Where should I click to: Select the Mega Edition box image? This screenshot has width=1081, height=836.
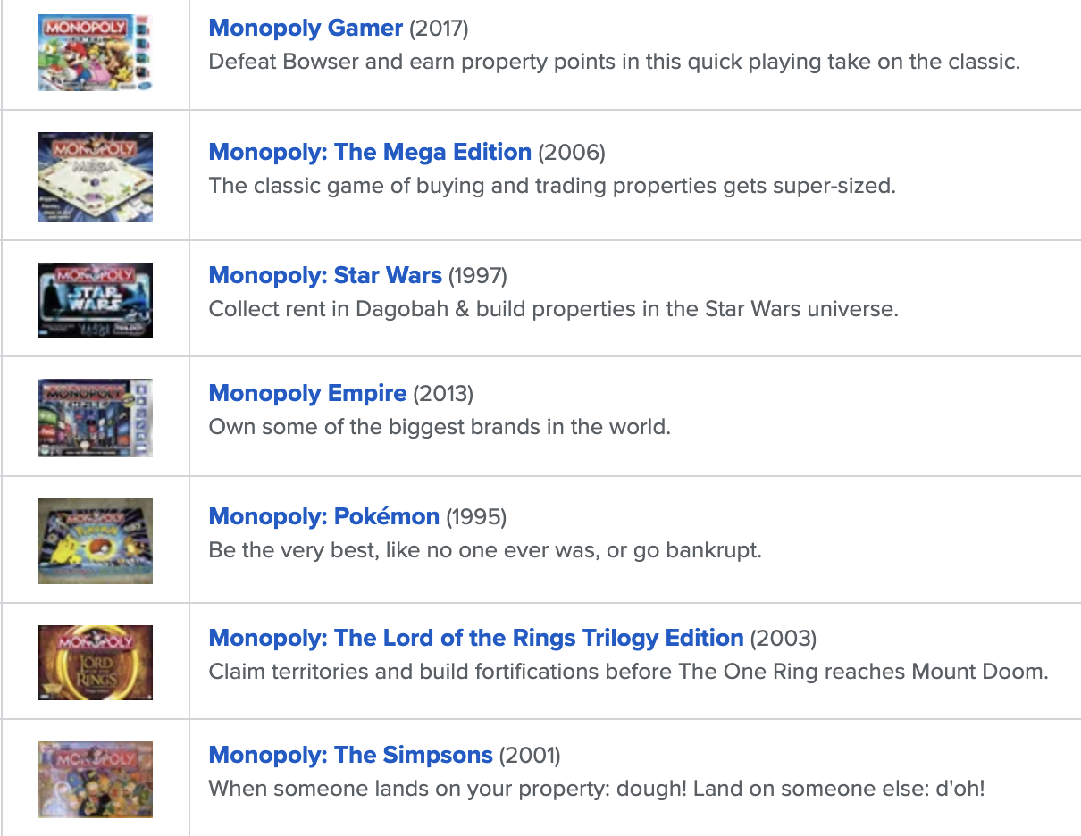(96, 177)
